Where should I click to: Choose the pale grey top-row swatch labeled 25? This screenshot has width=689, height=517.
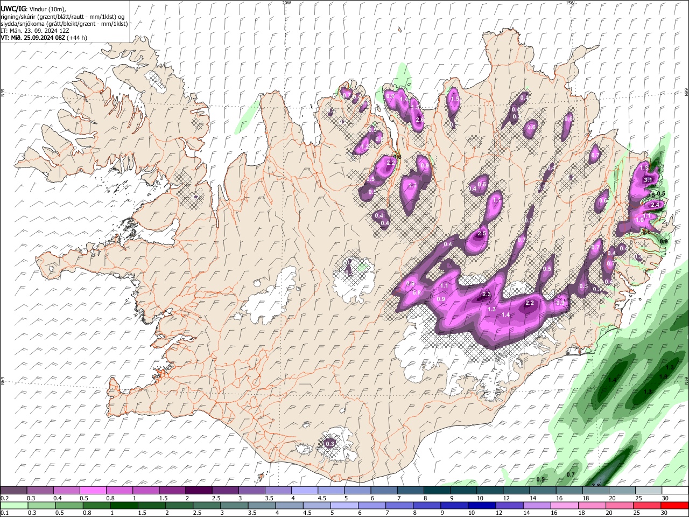coord(649,490)
